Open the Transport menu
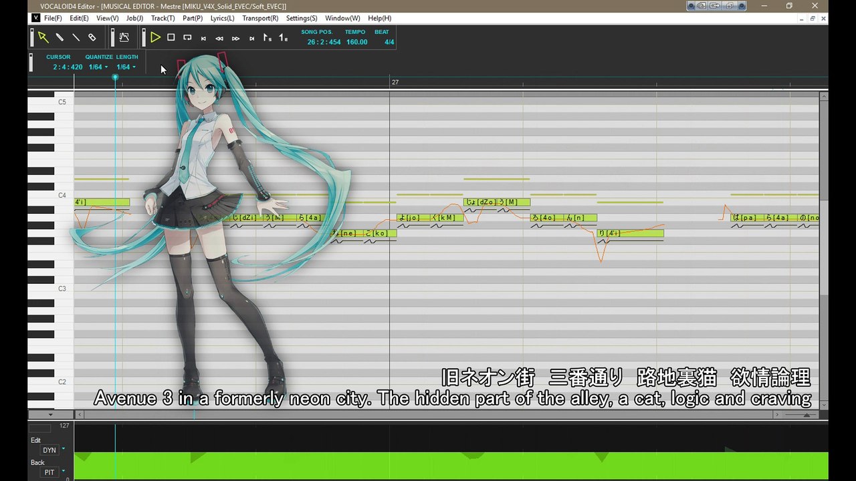Viewport: 856px width, 481px height. (x=260, y=18)
